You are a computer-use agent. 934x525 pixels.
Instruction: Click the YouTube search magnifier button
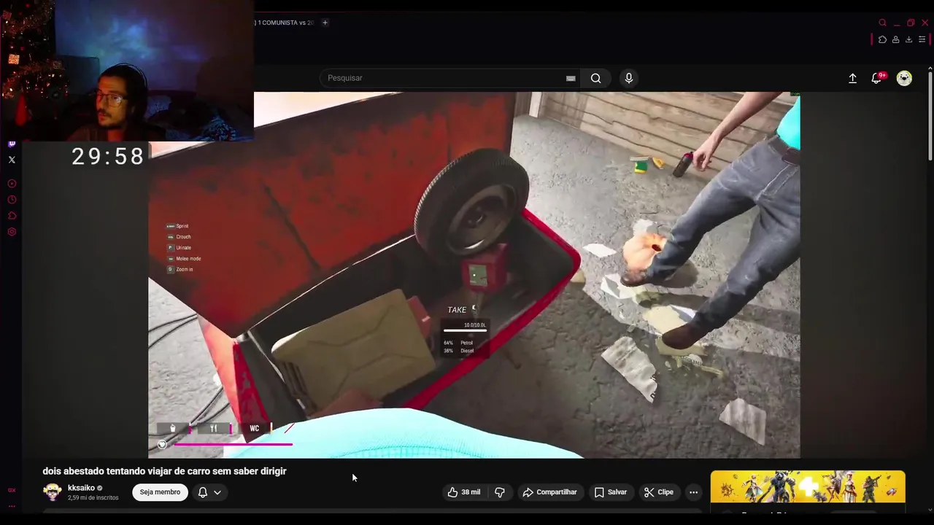[x=596, y=78]
